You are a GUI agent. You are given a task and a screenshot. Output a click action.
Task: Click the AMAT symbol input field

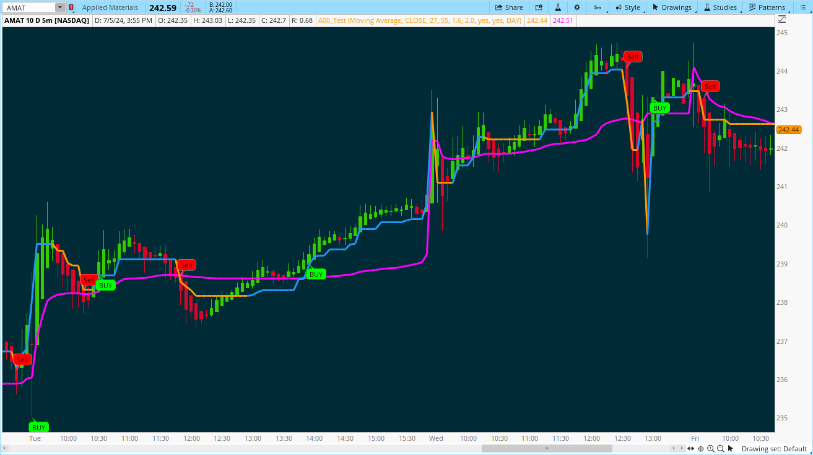pos(28,7)
